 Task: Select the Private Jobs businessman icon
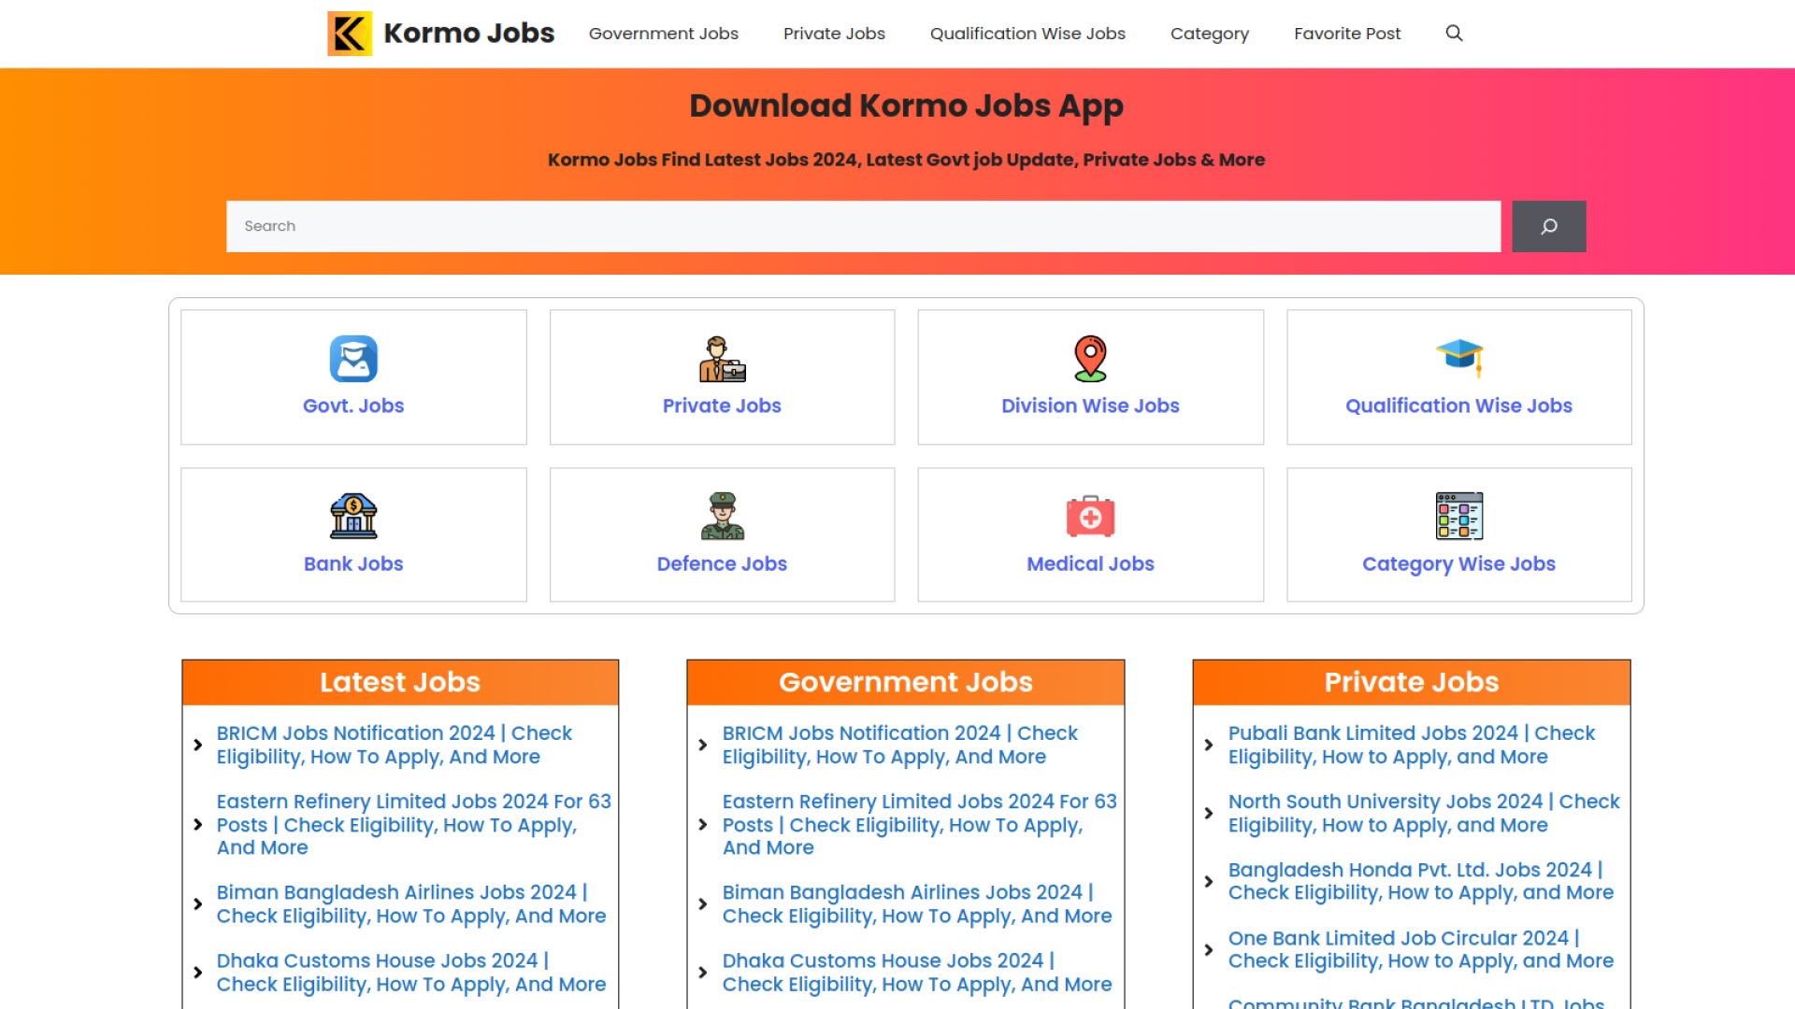coord(722,359)
